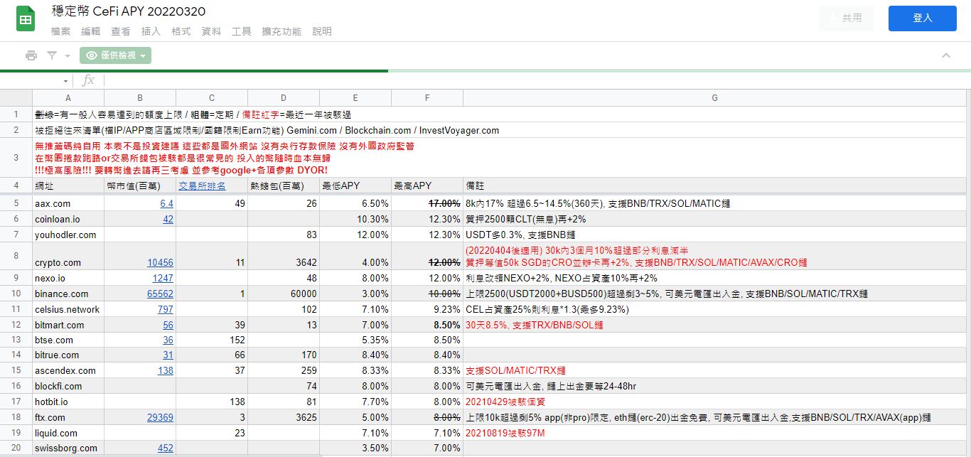Select the youhodler.com cell
Screen dimensions: 971x457
pyautogui.click(x=68, y=235)
